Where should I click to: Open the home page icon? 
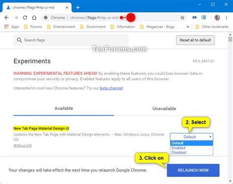34,18
